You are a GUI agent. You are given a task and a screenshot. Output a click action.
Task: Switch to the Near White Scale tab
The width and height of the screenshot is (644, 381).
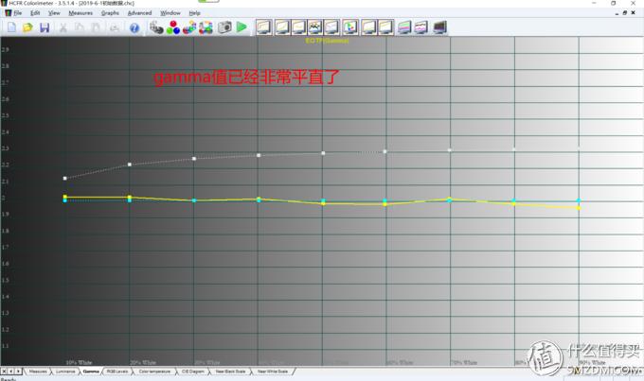click(x=273, y=372)
